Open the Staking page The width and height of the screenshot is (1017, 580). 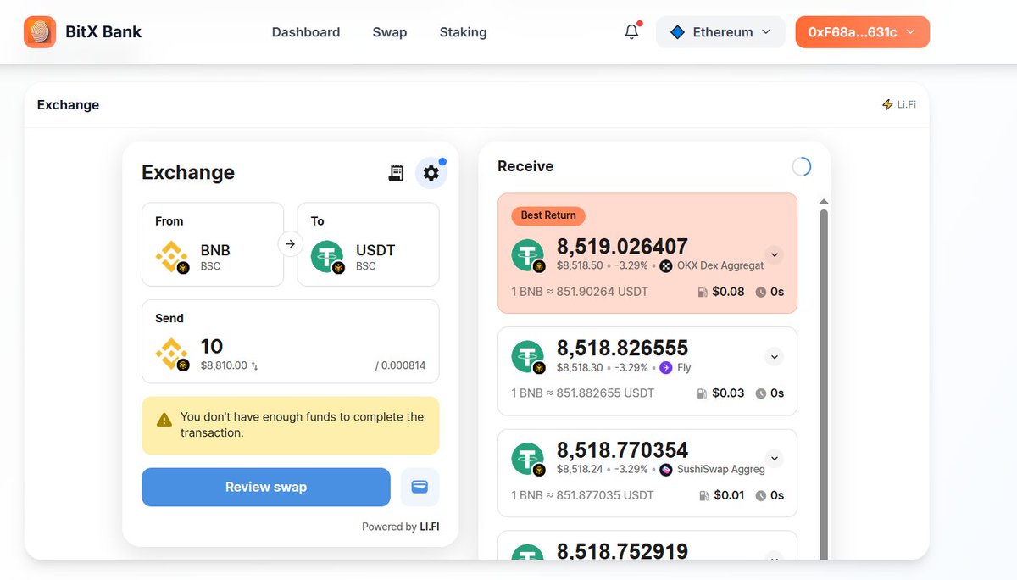click(463, 32)
